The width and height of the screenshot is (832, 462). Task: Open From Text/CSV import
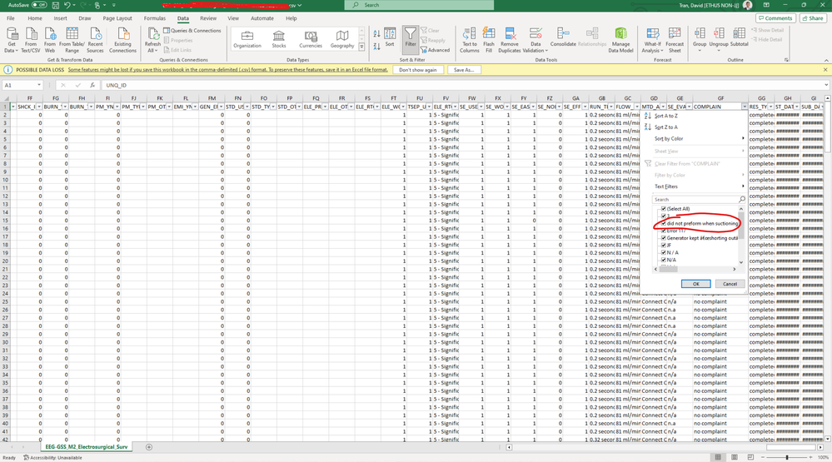(x=31, y=35)
